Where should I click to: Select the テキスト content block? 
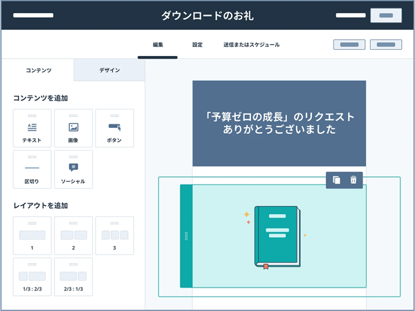click(32, 129)
